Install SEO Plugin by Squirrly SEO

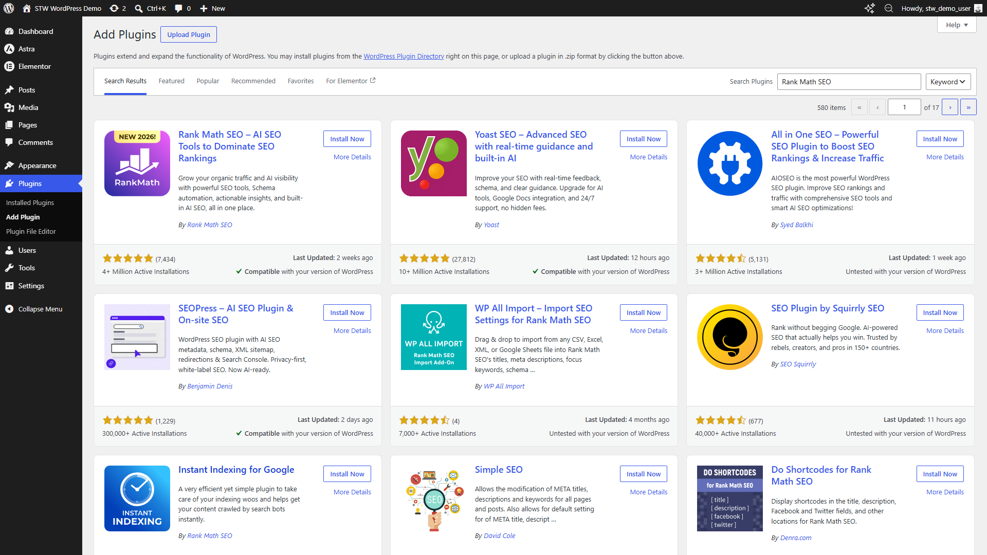pos(940,312)
